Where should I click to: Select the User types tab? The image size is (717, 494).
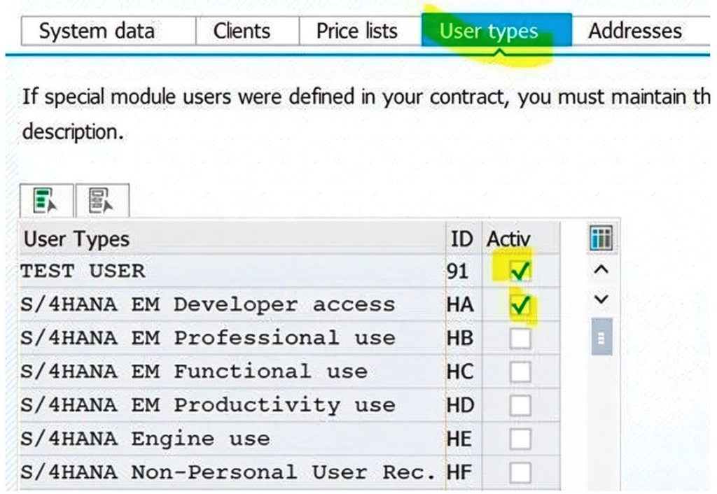point(496,31)
